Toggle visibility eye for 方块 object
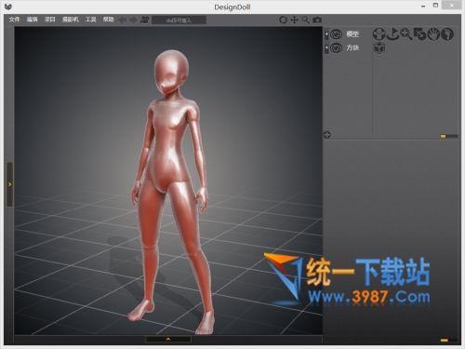 pos(336,48)
